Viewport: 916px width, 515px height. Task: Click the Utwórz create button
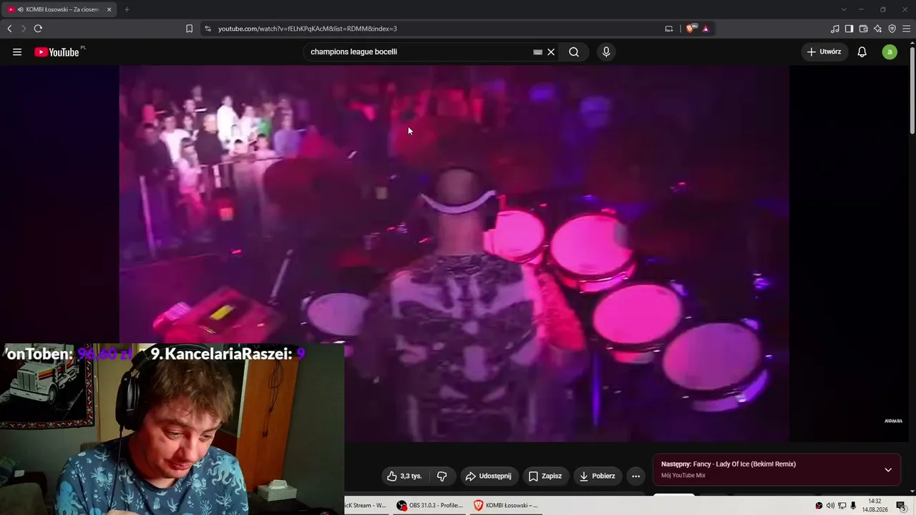coord(824,51)
